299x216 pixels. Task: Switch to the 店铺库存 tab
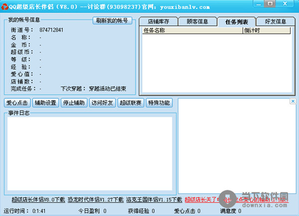[158, 22]
